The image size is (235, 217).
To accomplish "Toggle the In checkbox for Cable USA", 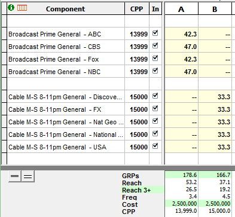I will tap(155, 146).
